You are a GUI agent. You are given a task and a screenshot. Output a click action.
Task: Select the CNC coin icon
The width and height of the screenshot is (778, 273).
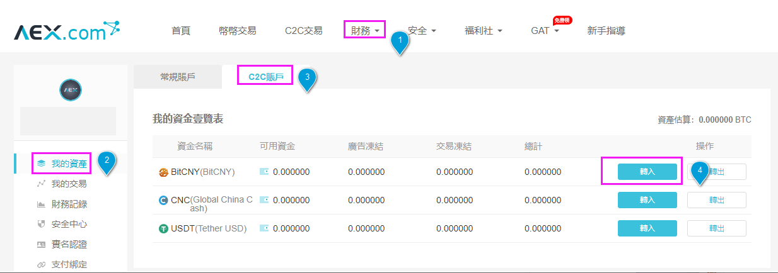pos(163,200)
